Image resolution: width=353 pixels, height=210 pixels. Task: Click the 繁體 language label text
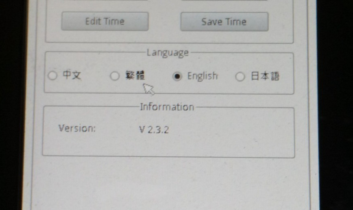pyautogui.click(x=135, y=76)
